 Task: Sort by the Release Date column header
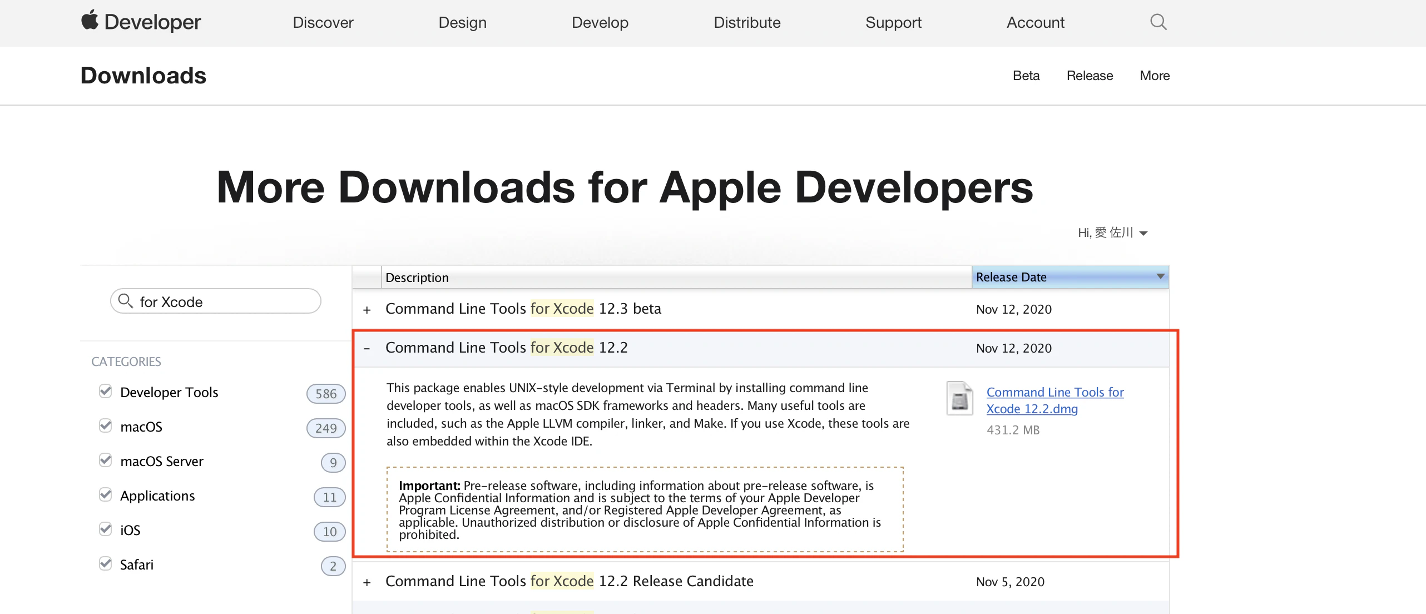click(x=1070, y=277)
